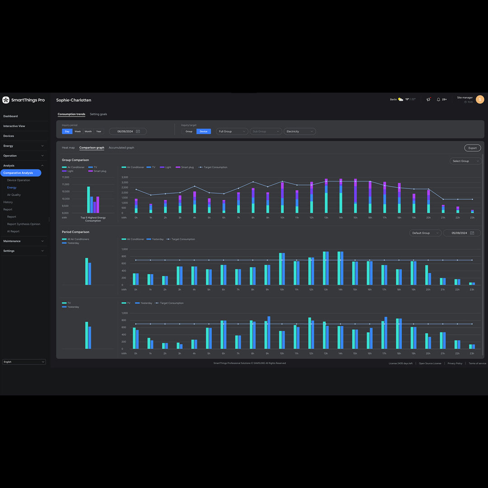
Task: Switch to the Setting goals tab
Action: click(x=99, y=114)
